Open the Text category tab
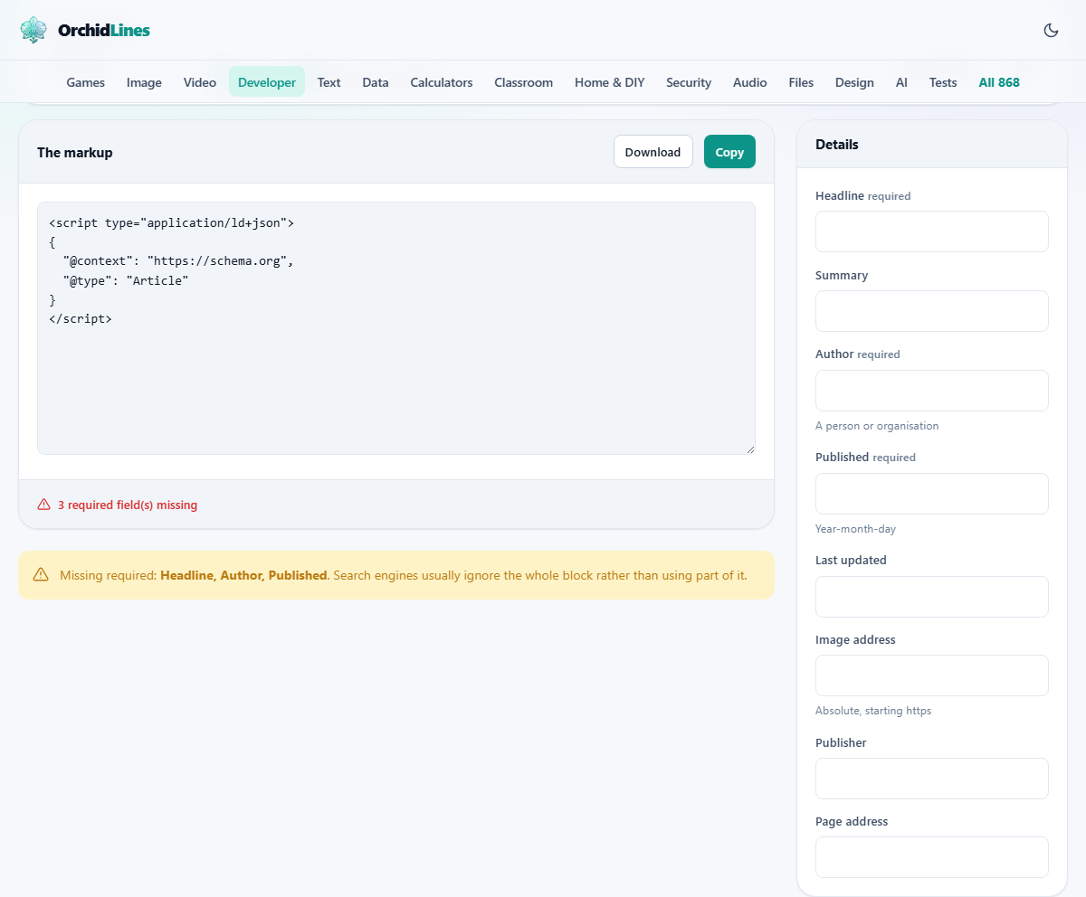This screenshot has height=897, width=1086. [329, 82]
